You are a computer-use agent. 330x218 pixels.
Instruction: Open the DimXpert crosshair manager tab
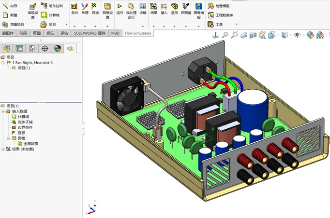pos(45,48)
